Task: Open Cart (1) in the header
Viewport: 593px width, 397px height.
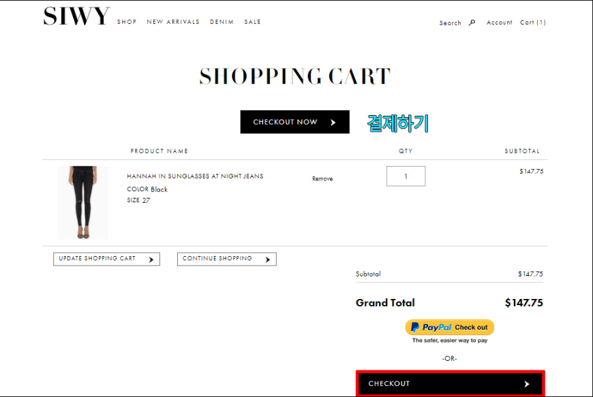Action: point(533,22)
